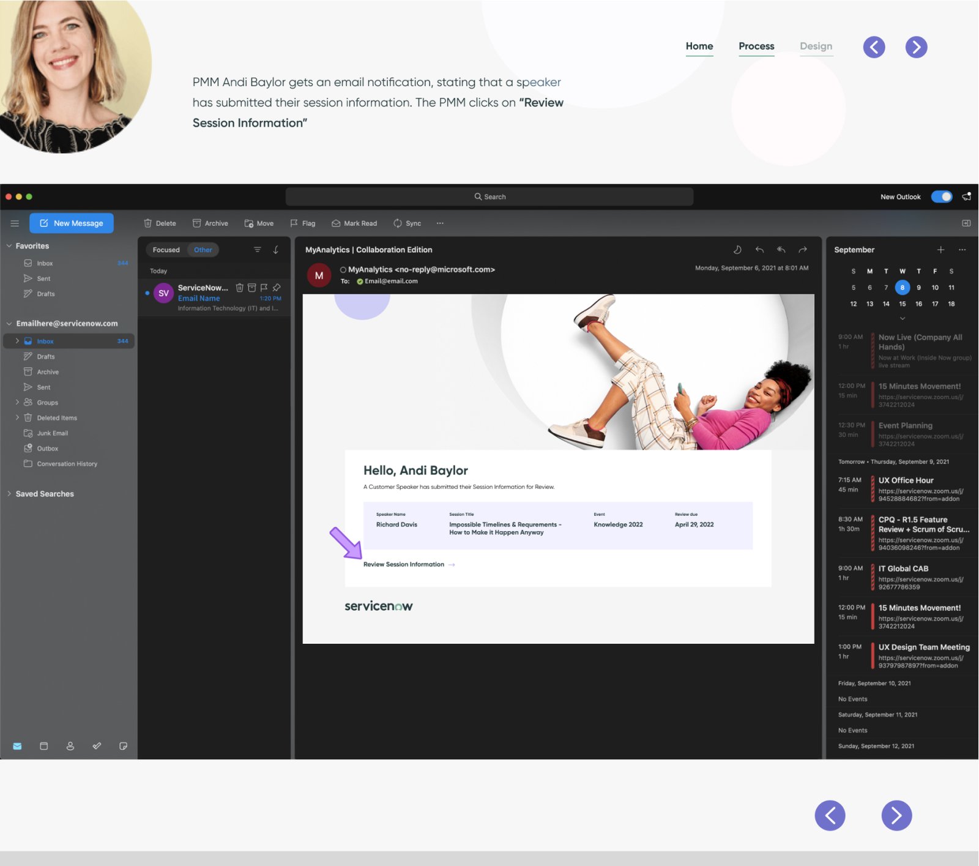
Task: Add new calendar event plus icon
Action: pos(940,250)
